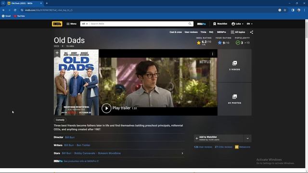Open star Bobby Cannavale link
The height and width of the screenshot is (173, 308).
click(85, 153)
